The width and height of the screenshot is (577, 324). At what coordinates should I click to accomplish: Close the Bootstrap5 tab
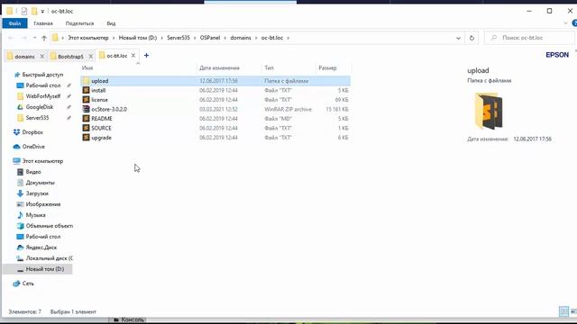coord(90,56)
